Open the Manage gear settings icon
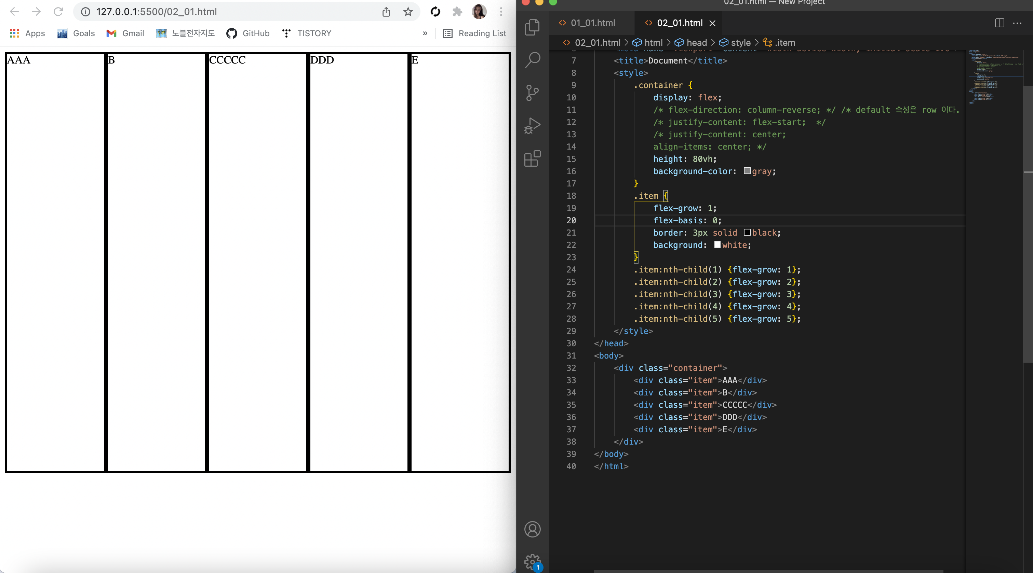 pos(532,562)
